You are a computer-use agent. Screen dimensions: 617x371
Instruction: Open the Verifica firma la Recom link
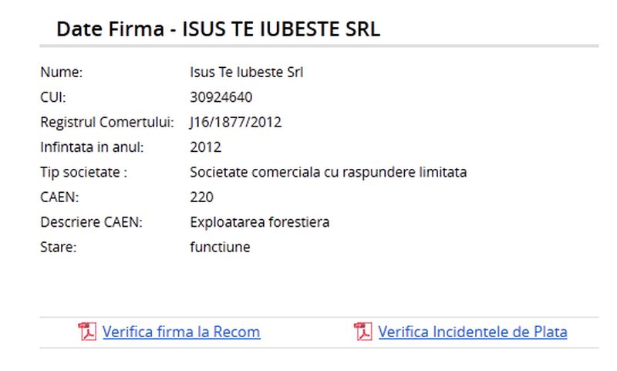tap(181, 332)
